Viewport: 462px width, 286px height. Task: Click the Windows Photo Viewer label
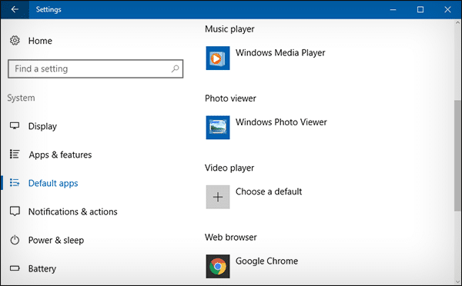(x=281, y=122)
